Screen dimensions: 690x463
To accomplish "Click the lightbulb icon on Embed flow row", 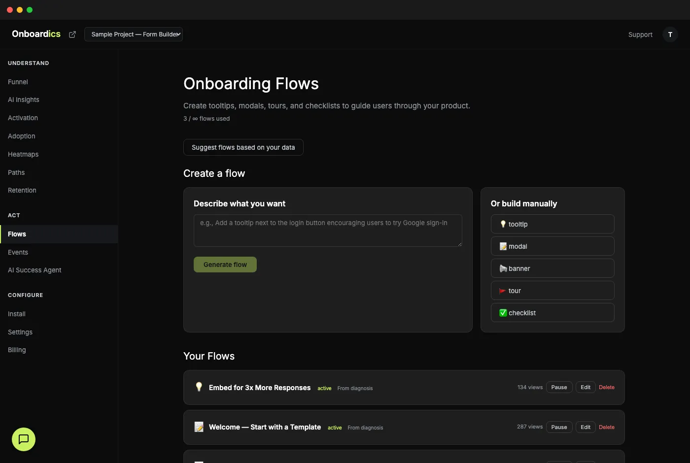I will coord(199,387).
